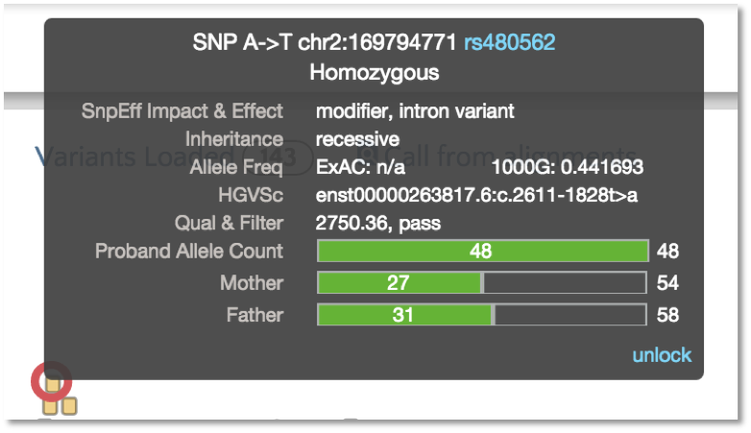Screen dimensions: 751x433
Task: Click the empty portion of Father's bar
Action: tap(570, 315)
